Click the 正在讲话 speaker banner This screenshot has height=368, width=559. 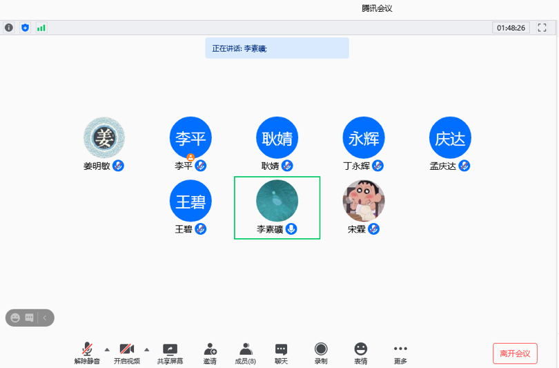click(277, 48)
